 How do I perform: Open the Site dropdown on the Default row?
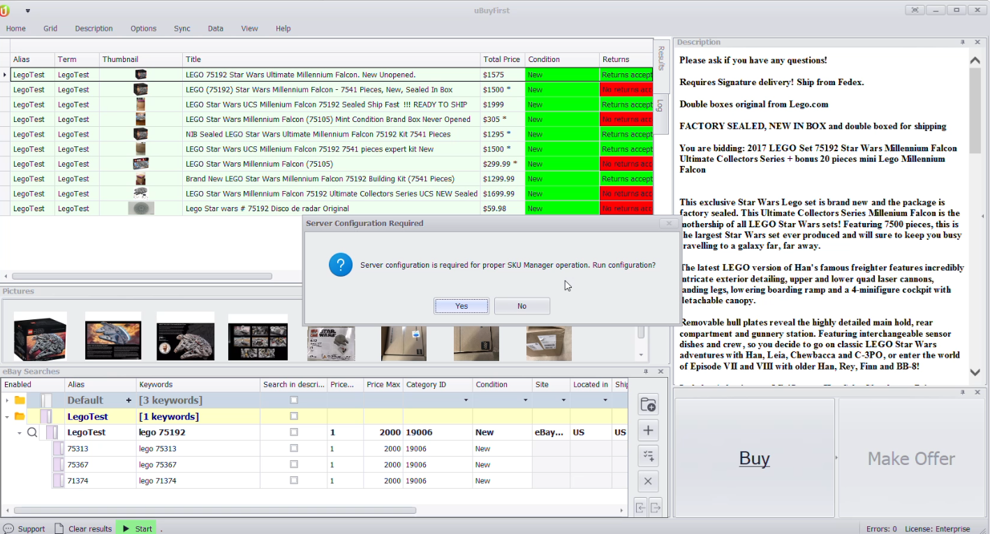point(563,401)
